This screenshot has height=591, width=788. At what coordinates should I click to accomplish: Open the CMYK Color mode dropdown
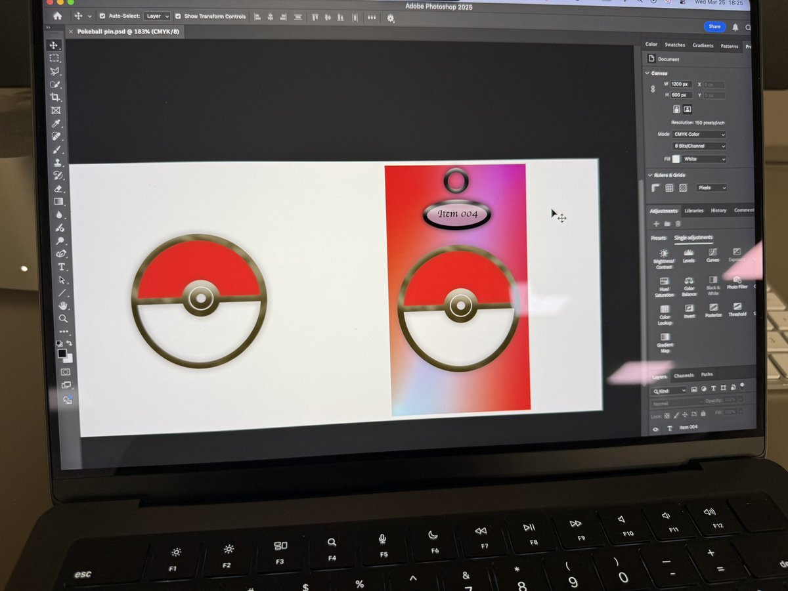pos(697,134)
